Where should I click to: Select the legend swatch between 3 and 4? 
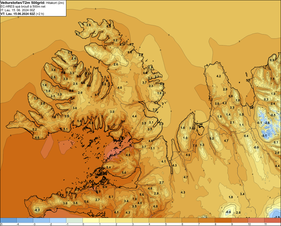[x=140, y=220]
